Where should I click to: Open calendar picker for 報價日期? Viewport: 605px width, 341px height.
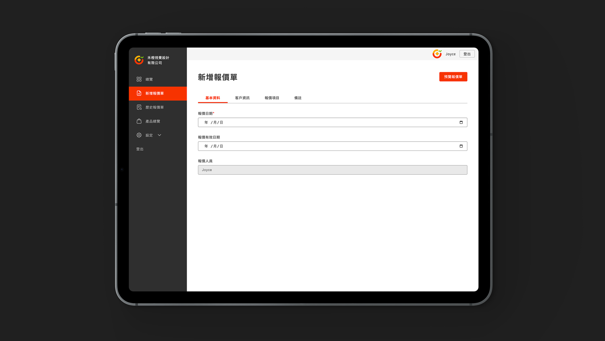click(x=461, y=122)
